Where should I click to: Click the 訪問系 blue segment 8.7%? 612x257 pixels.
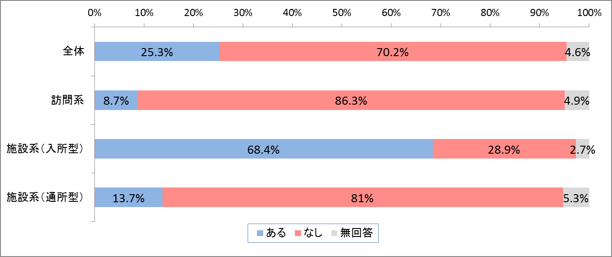pyautogui.click(x=116, y=100)
